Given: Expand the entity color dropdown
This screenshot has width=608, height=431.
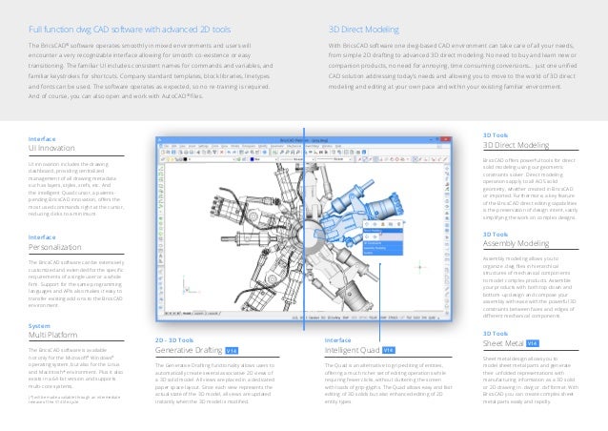Looking at the screenshot, I should point(276,159).
